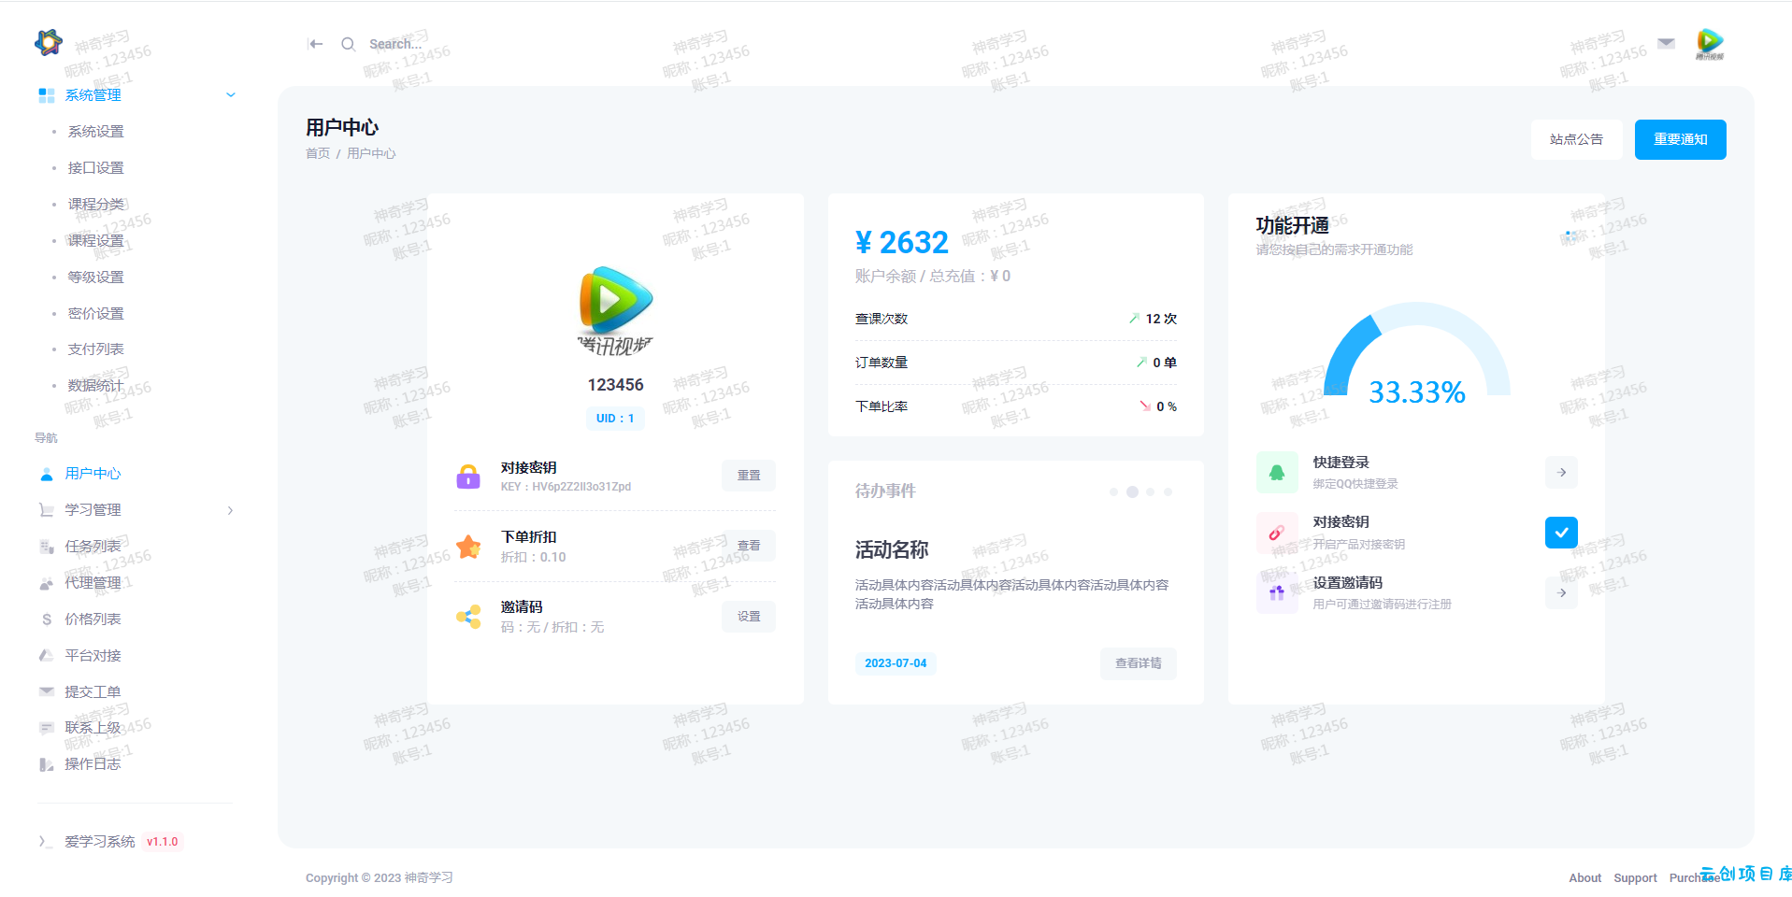Open 等级设置 in the sidebar

(x=95, y=278)
